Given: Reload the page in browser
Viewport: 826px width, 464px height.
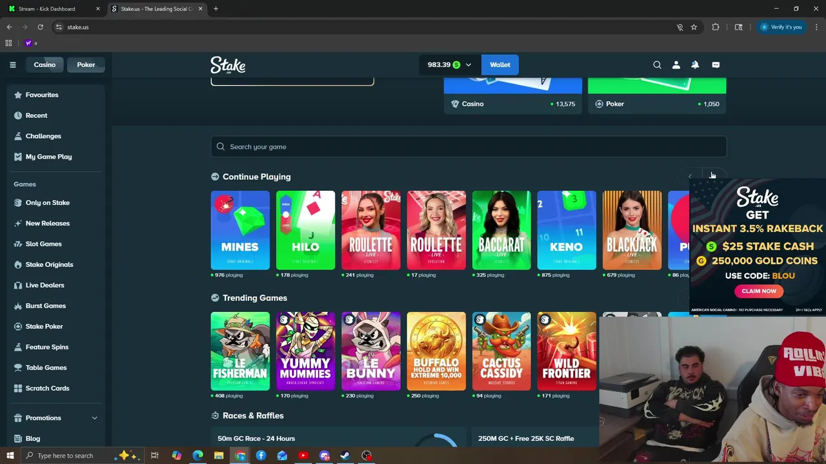Looking at the screenshot, I should pos(40,27).
